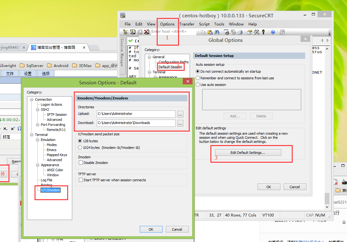The image size is (347, 242).
Task: Click the Quick Connect toolbar icon
Action: (133, 32)
